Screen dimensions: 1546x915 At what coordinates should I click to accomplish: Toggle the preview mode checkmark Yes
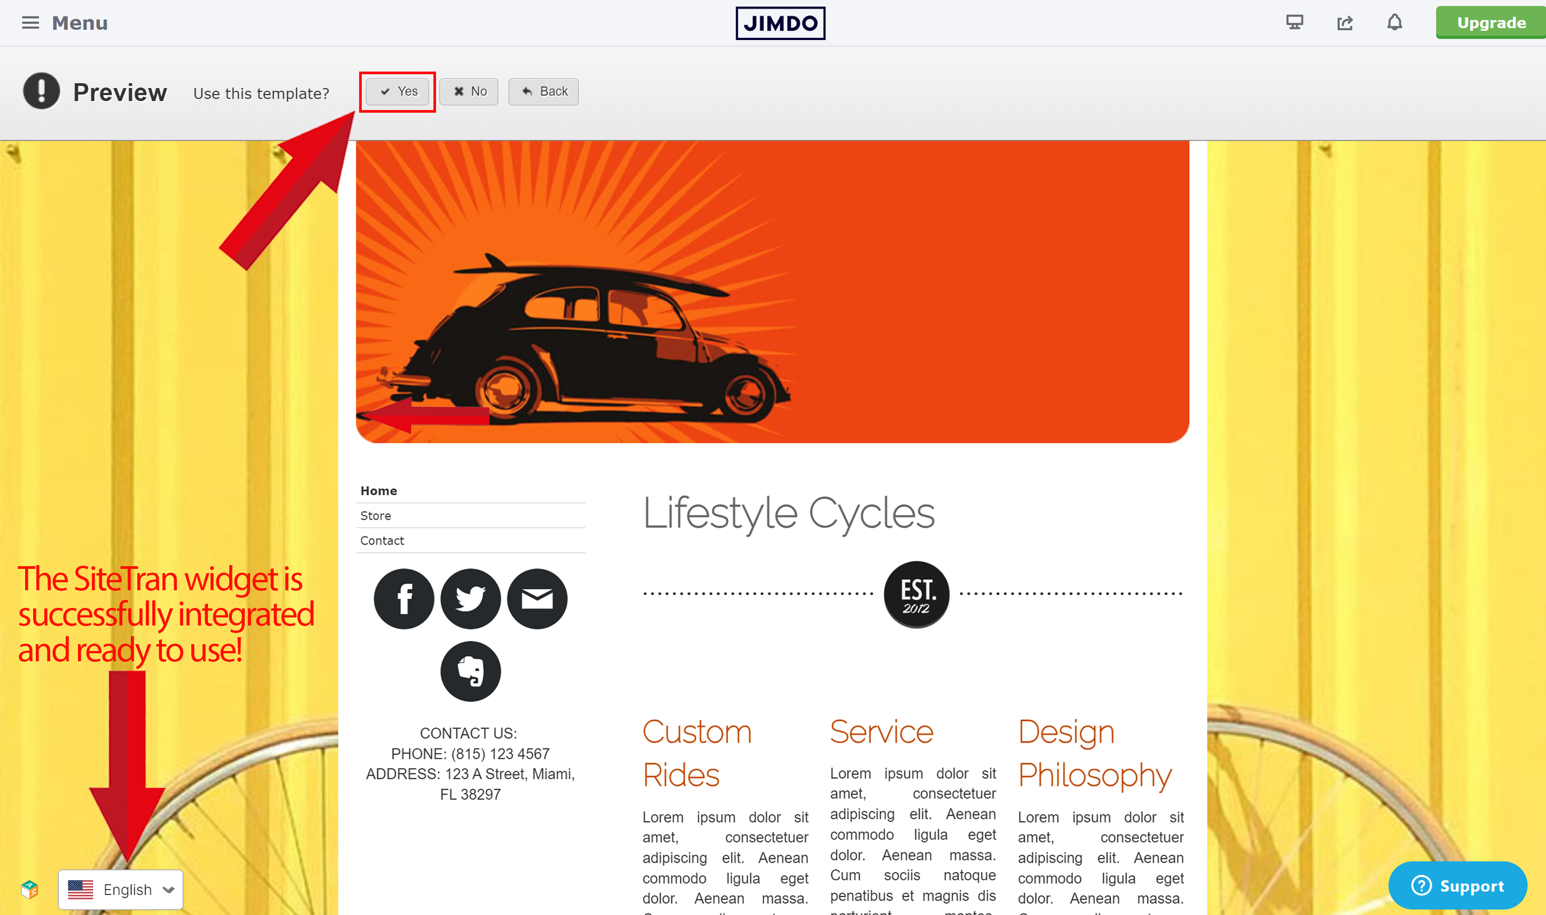coord(398,90)
